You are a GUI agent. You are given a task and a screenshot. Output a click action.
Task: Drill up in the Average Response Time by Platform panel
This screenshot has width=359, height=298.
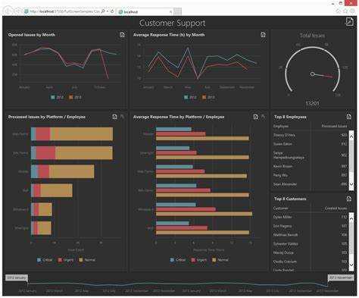point(263,117)
